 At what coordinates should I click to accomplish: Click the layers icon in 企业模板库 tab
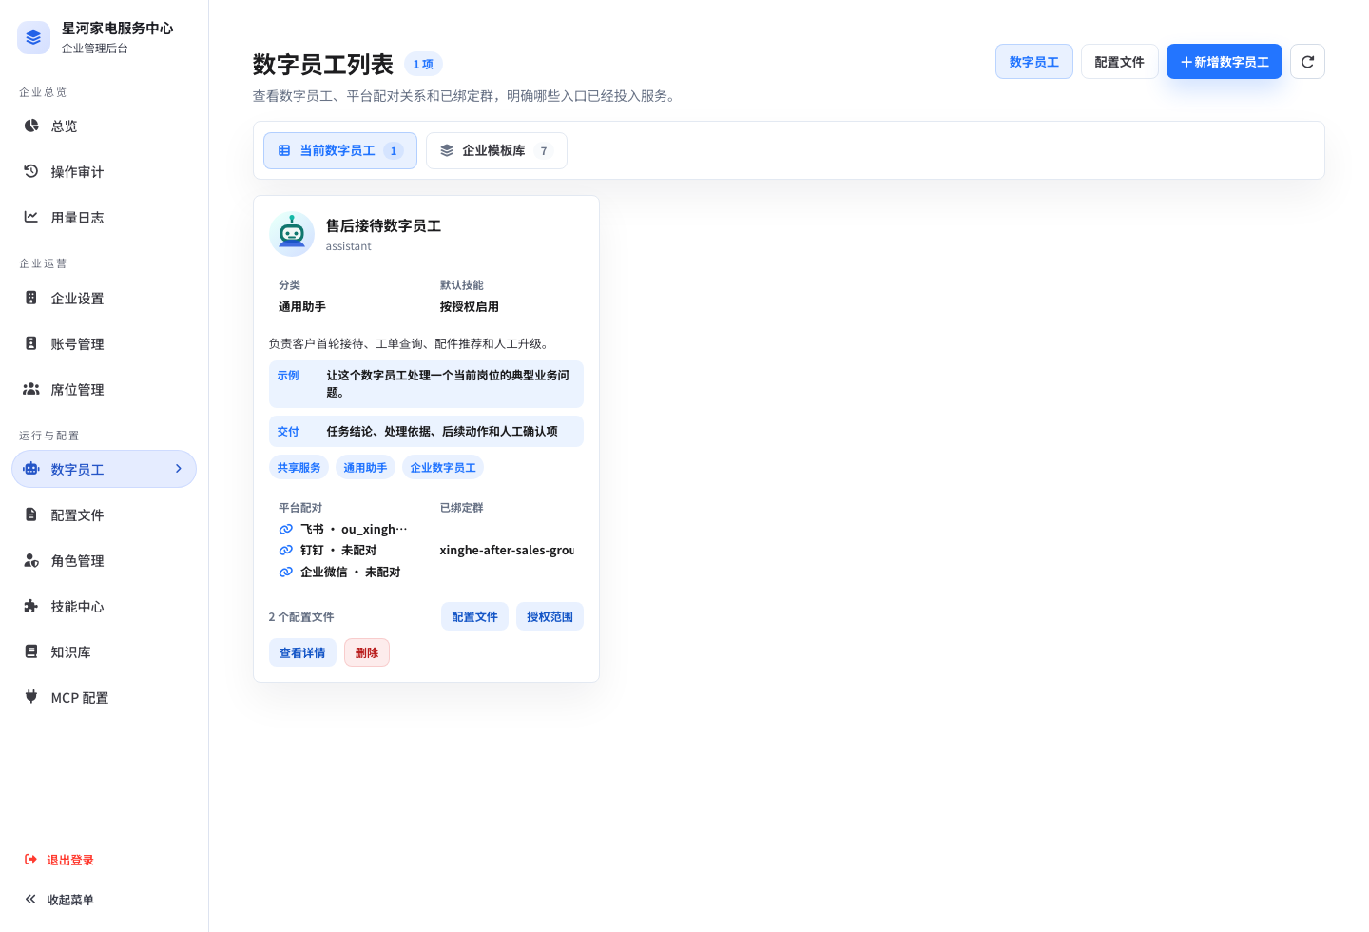pyautogui.click(x=447, y=150)
